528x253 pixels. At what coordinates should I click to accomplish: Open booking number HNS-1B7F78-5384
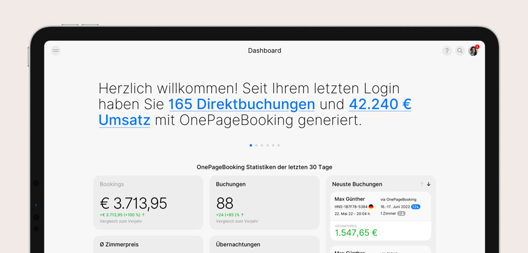(x=351, y=207)
